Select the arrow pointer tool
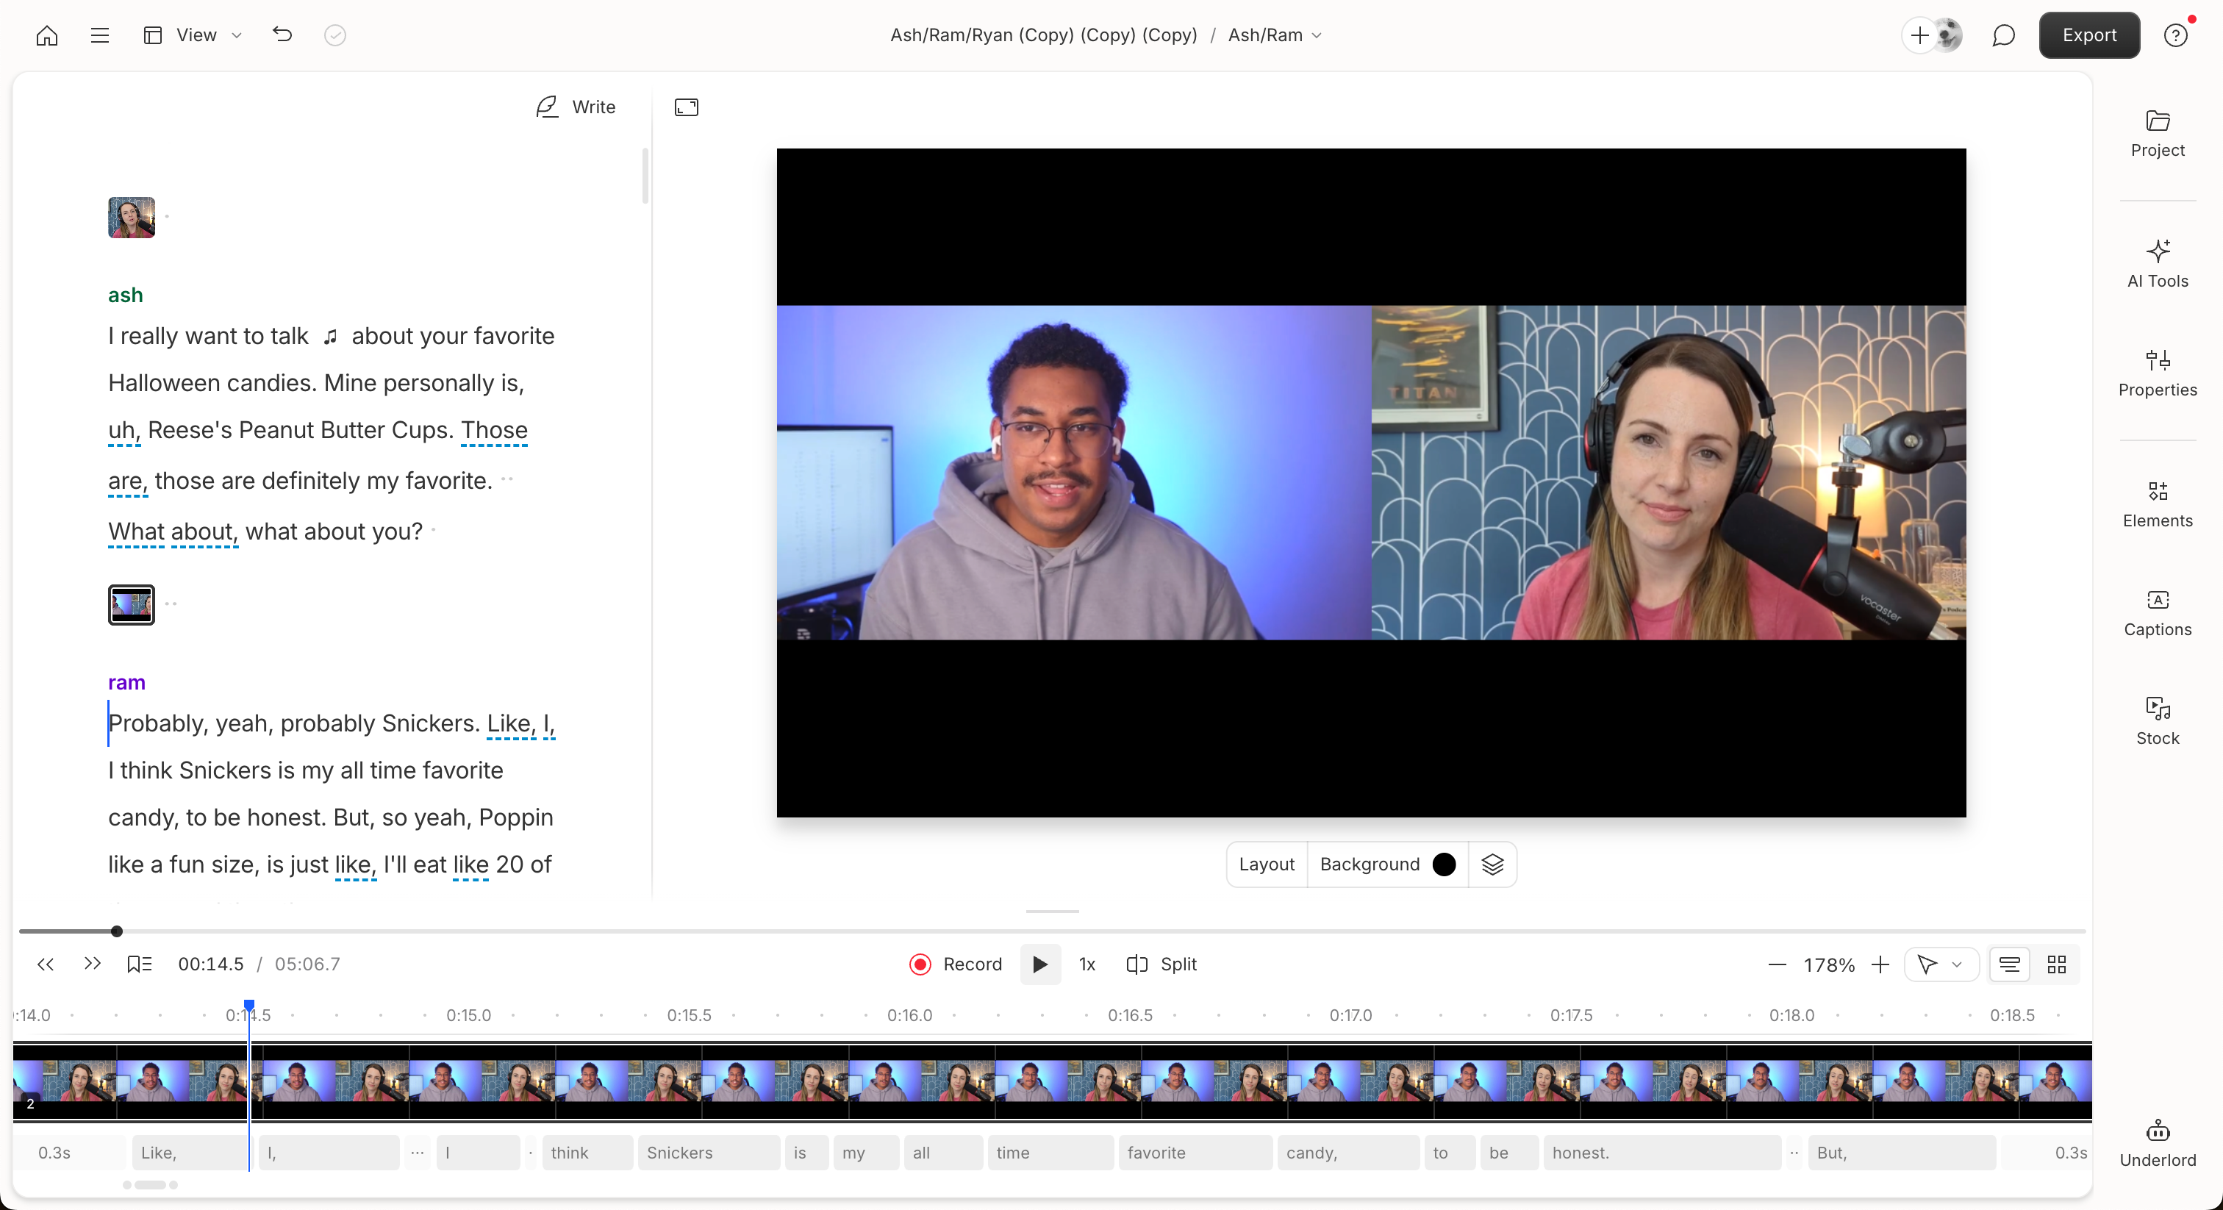The width and height of the screenshot is (2223, 1210). coord(1926,964)
